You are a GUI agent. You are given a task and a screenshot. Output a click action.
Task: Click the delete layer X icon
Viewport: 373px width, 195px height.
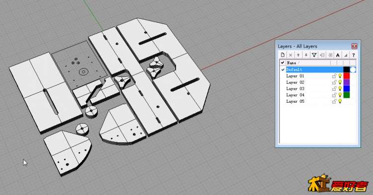(290, 55)
